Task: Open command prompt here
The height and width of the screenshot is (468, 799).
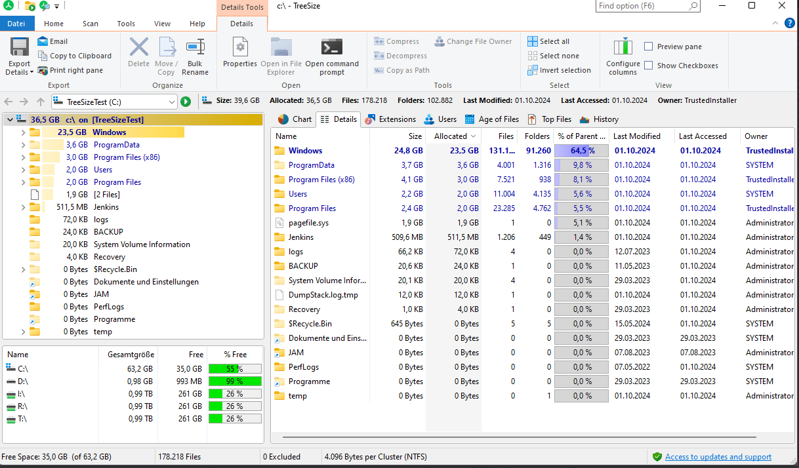Action: tap(332, 56)
